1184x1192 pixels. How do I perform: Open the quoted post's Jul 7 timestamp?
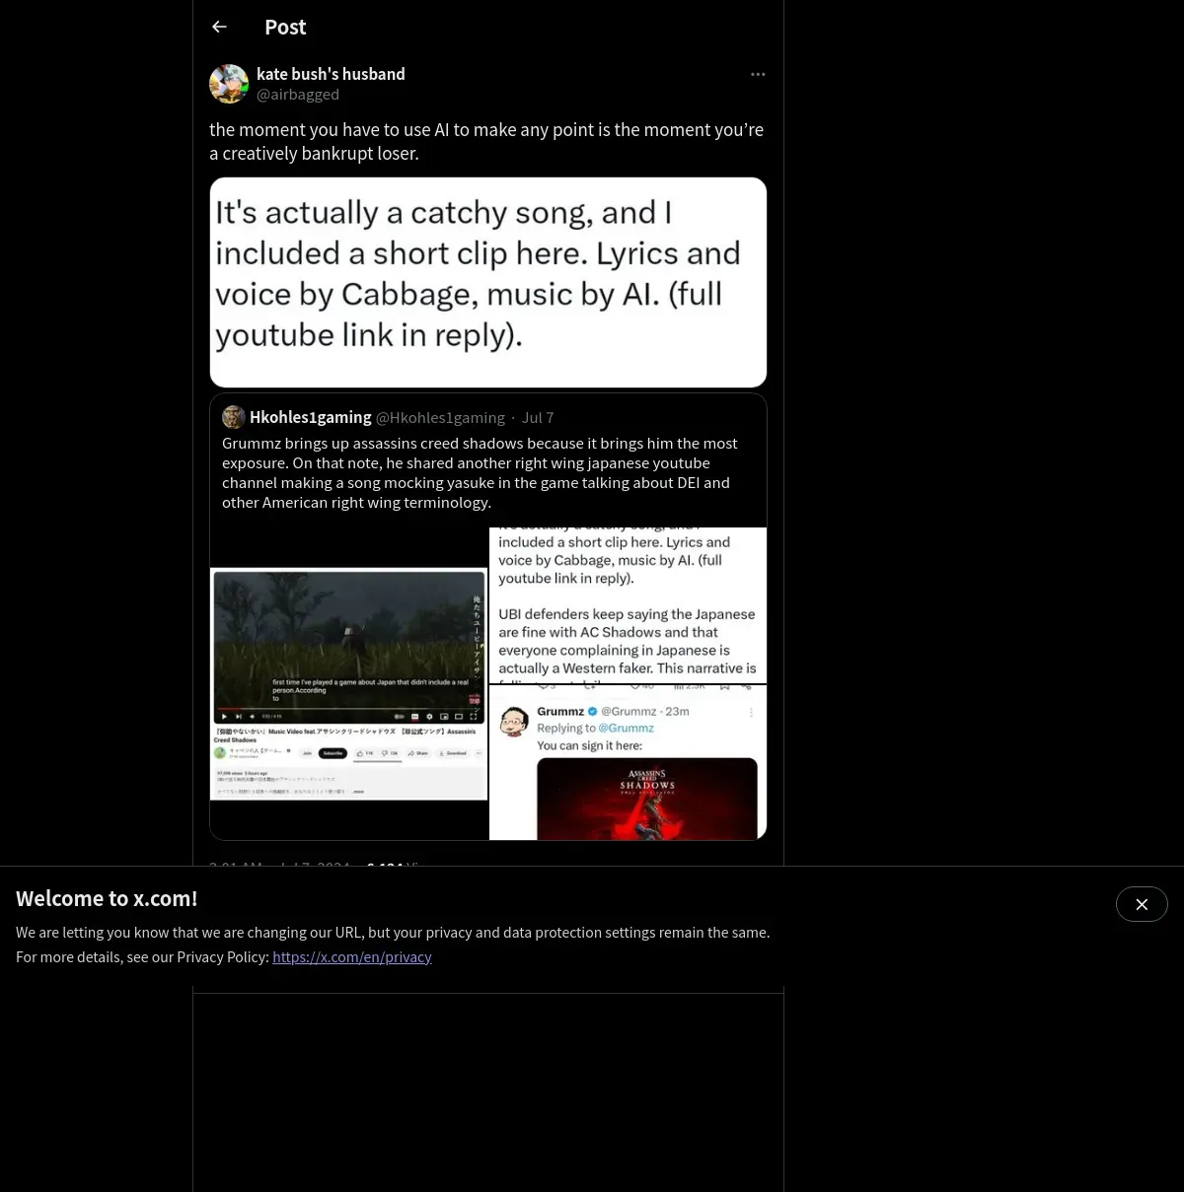(538, 417)
